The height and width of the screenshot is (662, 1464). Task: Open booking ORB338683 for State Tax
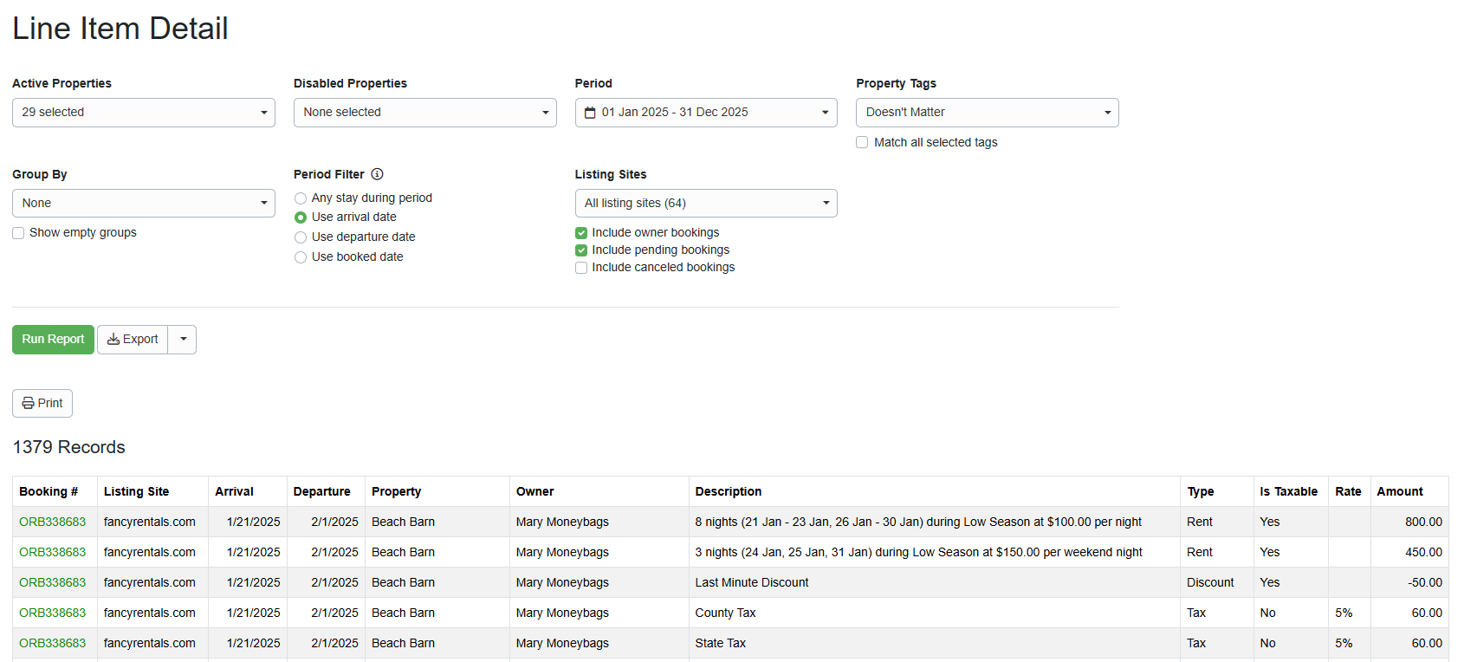pos(53,643)
